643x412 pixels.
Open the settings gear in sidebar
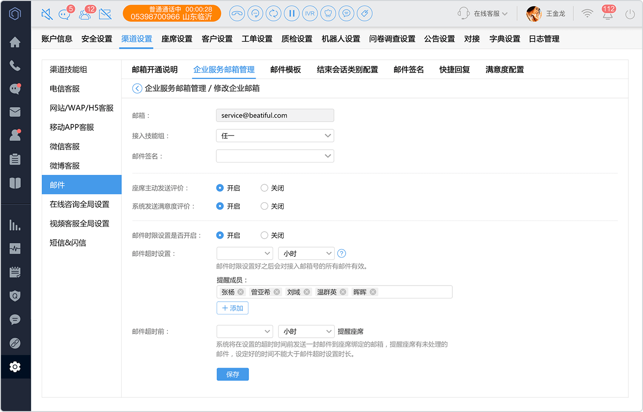tap(15, 367)
